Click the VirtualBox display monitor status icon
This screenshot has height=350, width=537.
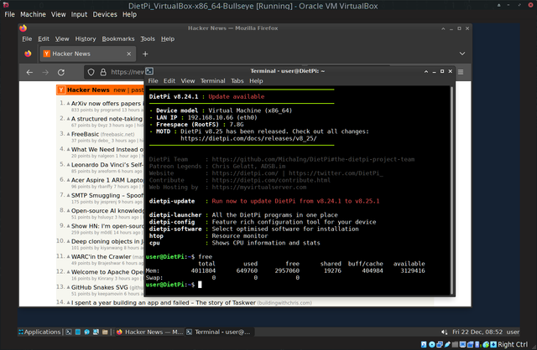462,344
